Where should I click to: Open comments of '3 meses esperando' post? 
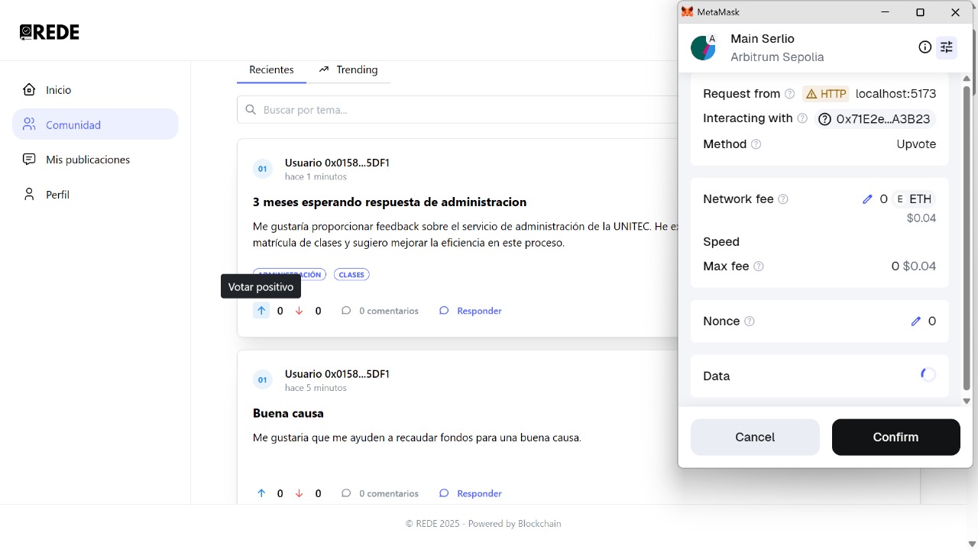(380, 311)
